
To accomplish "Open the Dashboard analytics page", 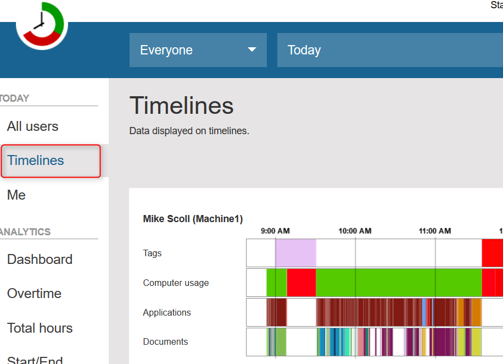I will click(x=40, y=260).
